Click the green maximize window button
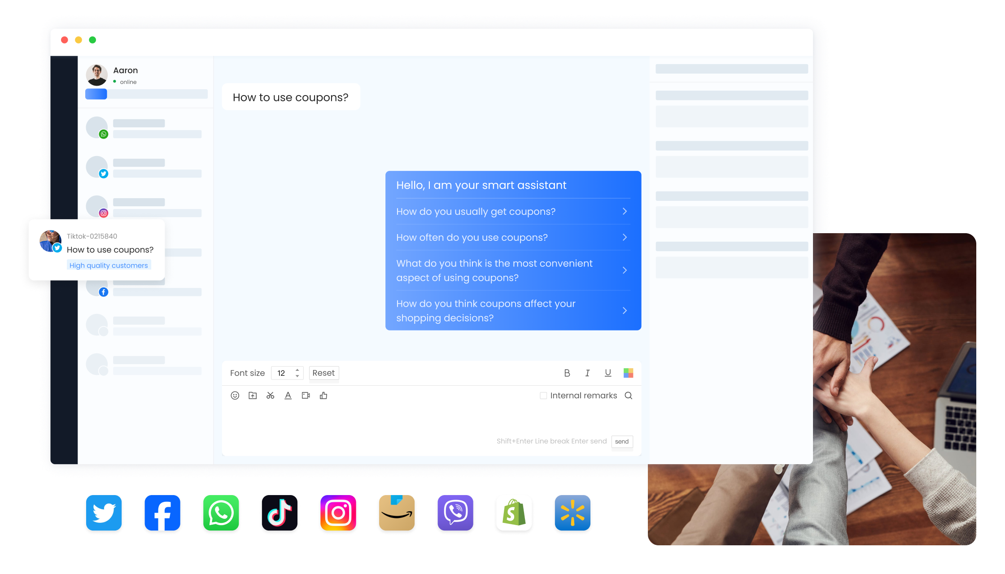The image size is (1005, 574). point(92,40)
